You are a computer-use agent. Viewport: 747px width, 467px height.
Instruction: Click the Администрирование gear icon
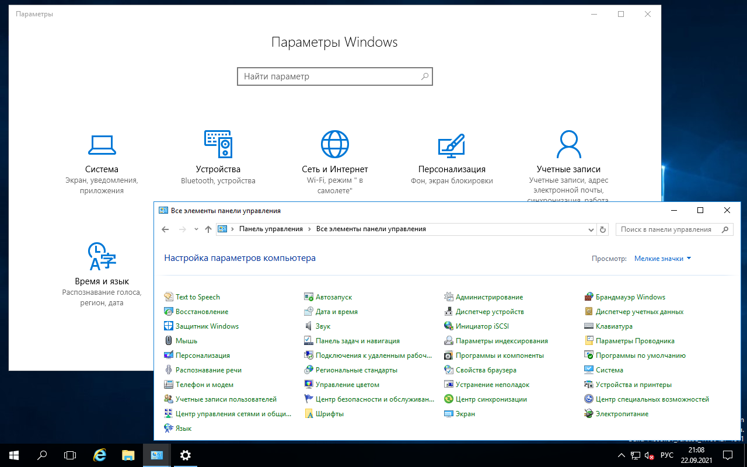click(x=449, y=297)
